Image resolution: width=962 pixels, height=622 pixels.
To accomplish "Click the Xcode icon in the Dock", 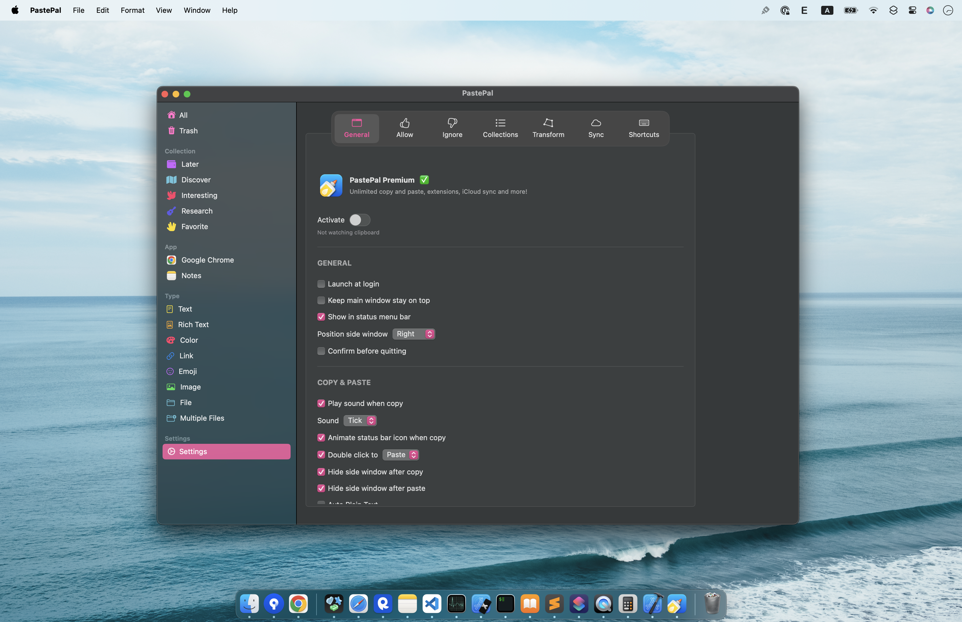I will coord(652,604).
